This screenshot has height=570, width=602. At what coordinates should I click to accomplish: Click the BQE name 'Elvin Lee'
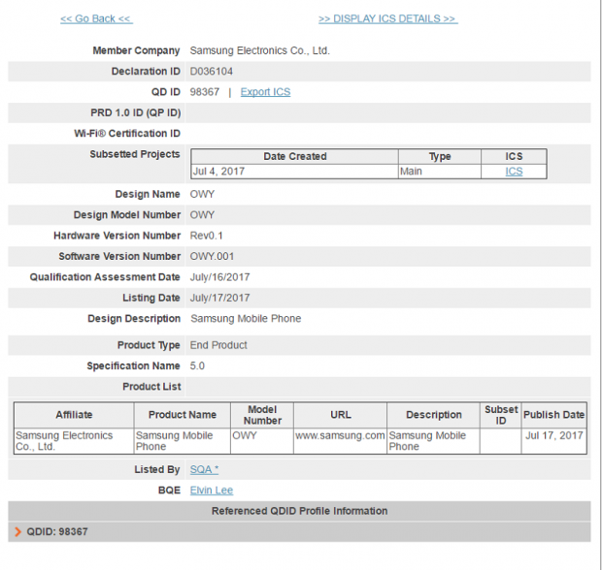(211, 491)
